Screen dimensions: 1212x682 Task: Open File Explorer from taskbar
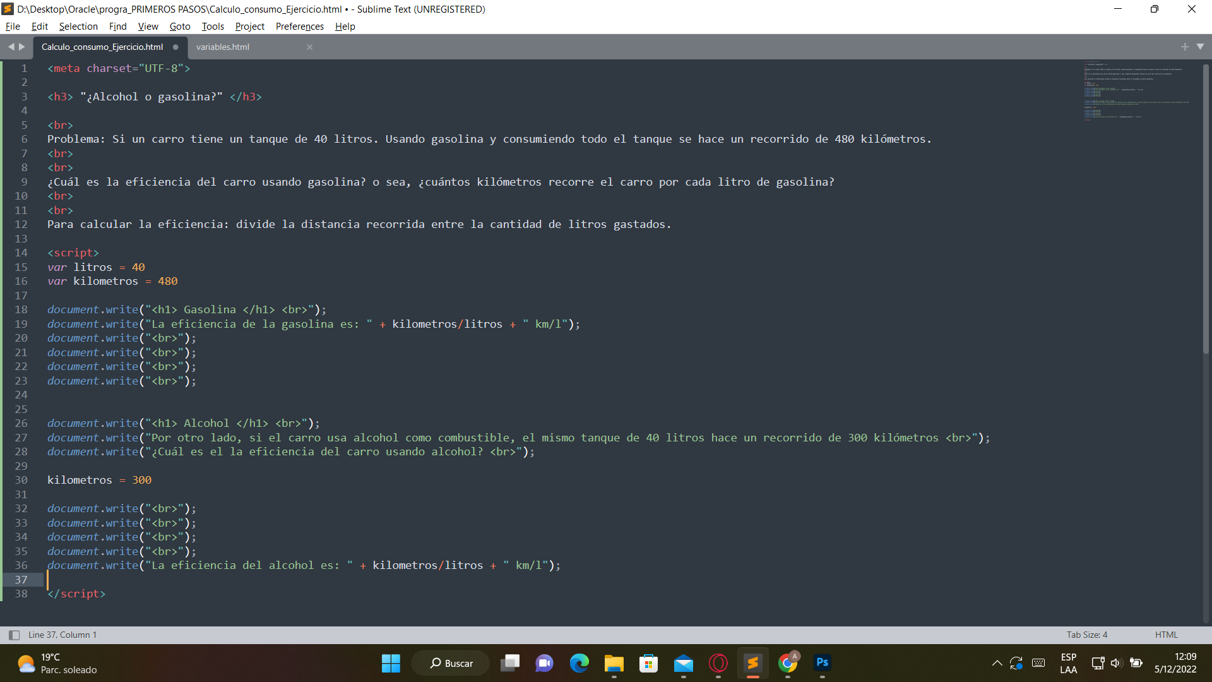coord(614,663)
